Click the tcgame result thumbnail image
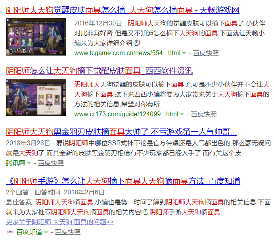 (x=36, y=37)
